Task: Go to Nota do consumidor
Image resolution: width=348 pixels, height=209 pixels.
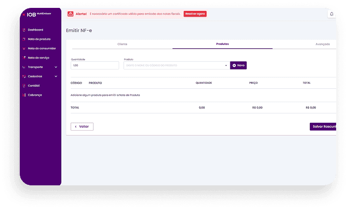Action: (x=42, y=48)
